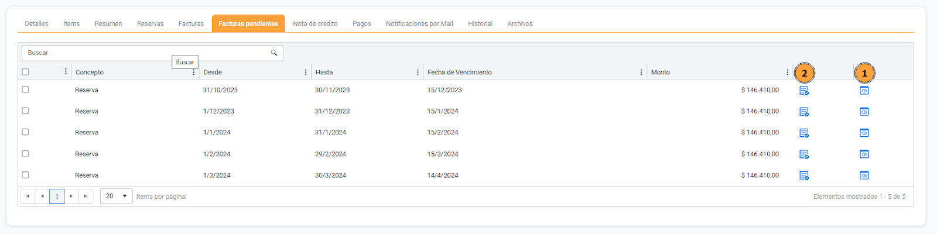Check the row with Desde 31/10/2023
The height and width of the screenshot is (235, 937).
25,89
